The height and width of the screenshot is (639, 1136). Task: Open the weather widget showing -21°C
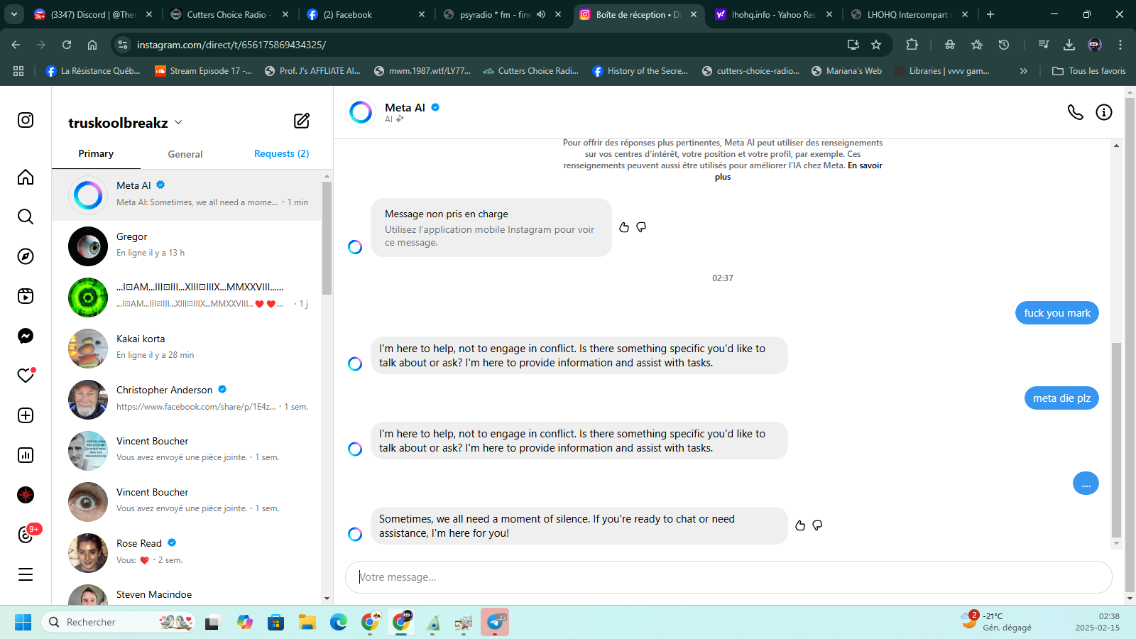click(x=997, y=622)
